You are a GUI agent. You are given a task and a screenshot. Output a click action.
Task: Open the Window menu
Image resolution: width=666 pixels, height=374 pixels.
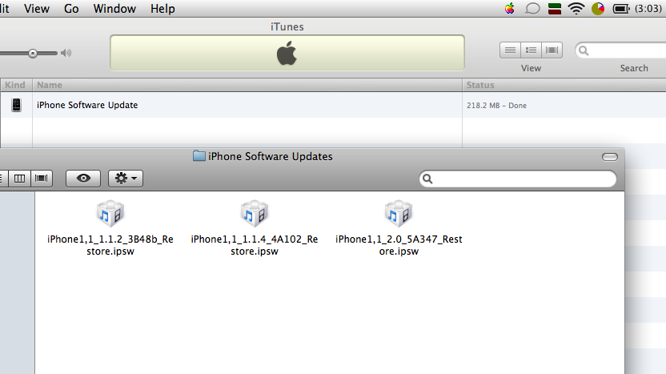click(x=114, y=9)
